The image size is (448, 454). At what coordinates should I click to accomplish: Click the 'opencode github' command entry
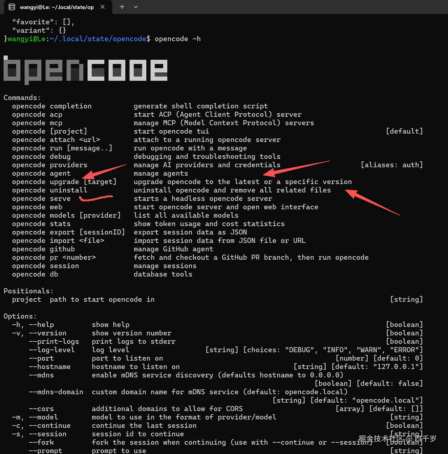pos(43,249)
